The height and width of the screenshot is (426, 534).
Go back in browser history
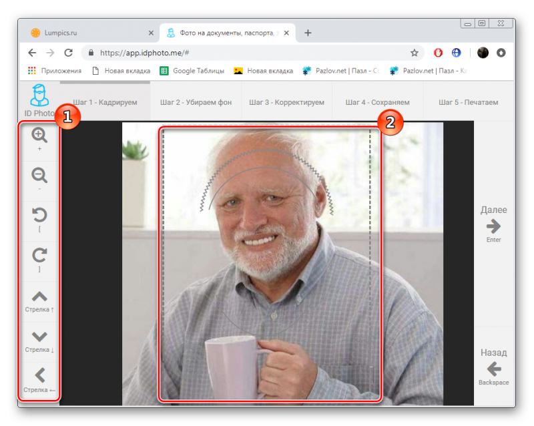[32, 53]
